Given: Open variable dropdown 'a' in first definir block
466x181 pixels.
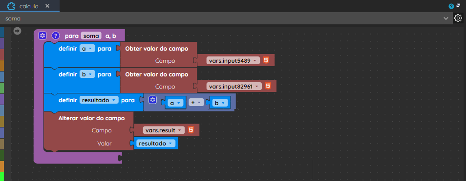Looking at the screenshot, I should tap(87, 49).
